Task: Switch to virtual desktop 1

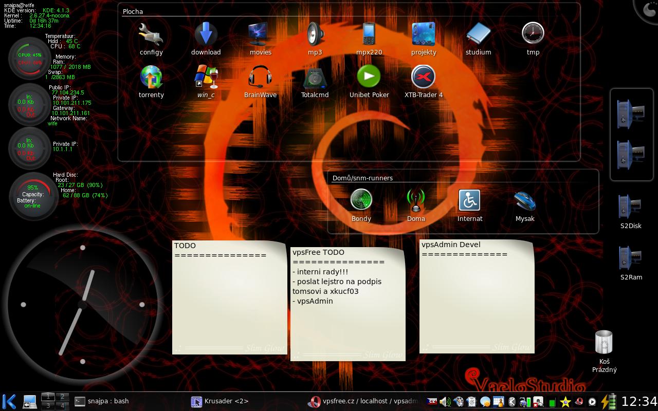Action: click(48, 397)
